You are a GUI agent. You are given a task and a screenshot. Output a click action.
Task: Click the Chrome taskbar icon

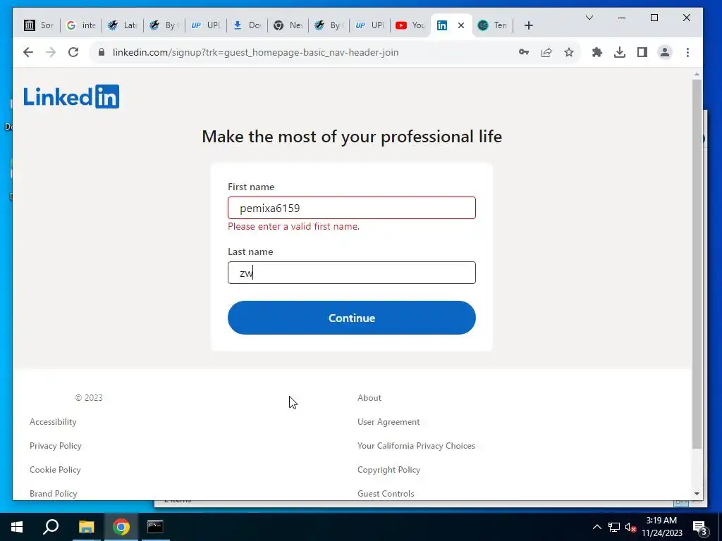click(x=121, y=527)
